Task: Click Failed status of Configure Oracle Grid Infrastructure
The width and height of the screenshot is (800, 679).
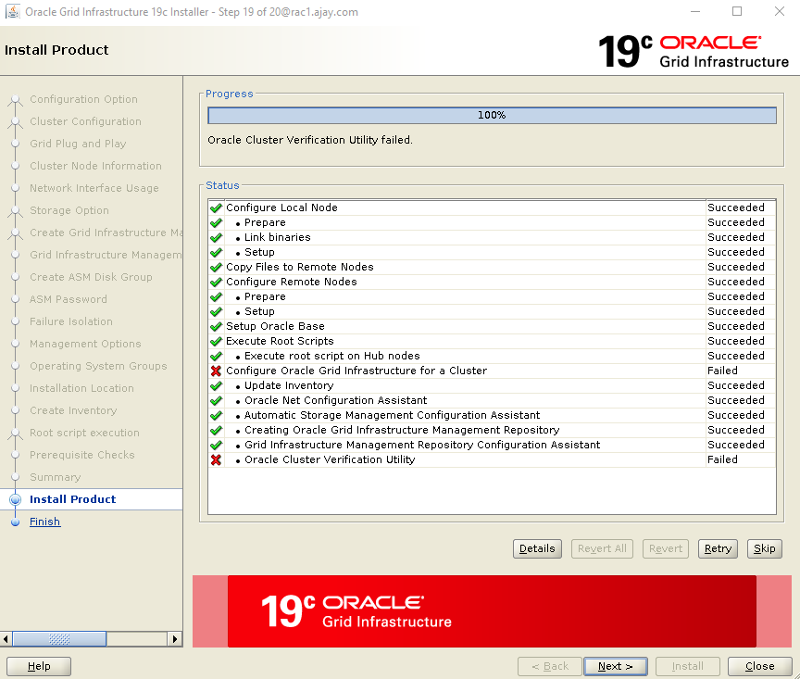Action: pyautogui.click(x=722, y=371)
